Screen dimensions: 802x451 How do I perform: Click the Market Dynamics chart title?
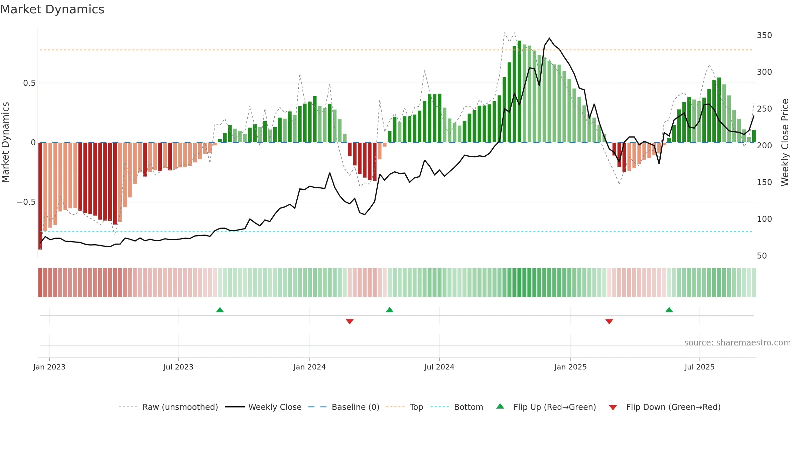(52, 9)
